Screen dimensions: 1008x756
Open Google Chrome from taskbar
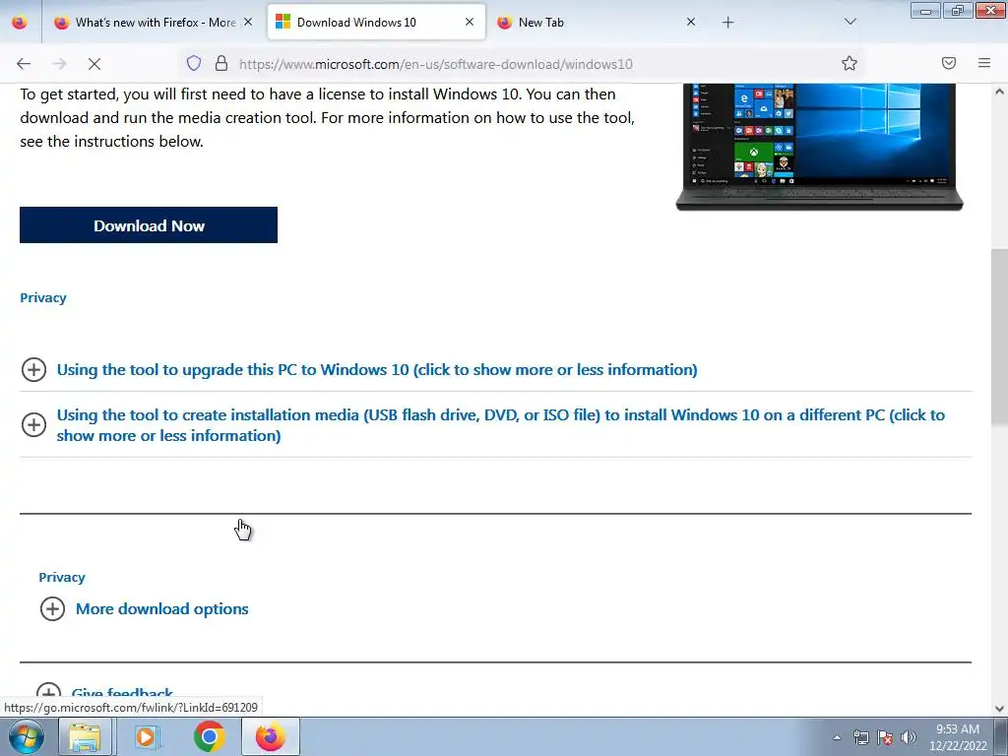pos(209,736)
